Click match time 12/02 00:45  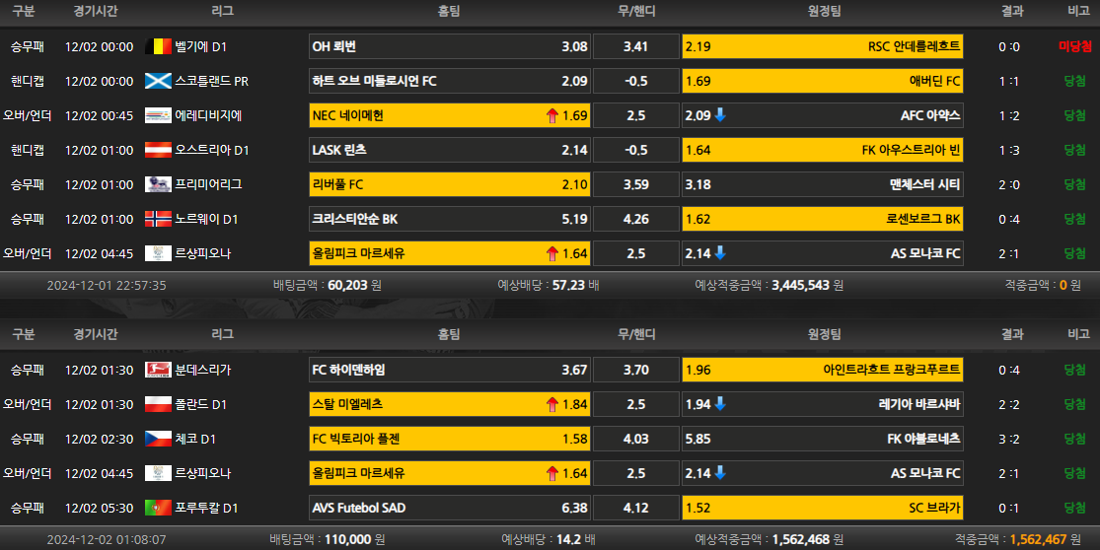tap(99, 115)
